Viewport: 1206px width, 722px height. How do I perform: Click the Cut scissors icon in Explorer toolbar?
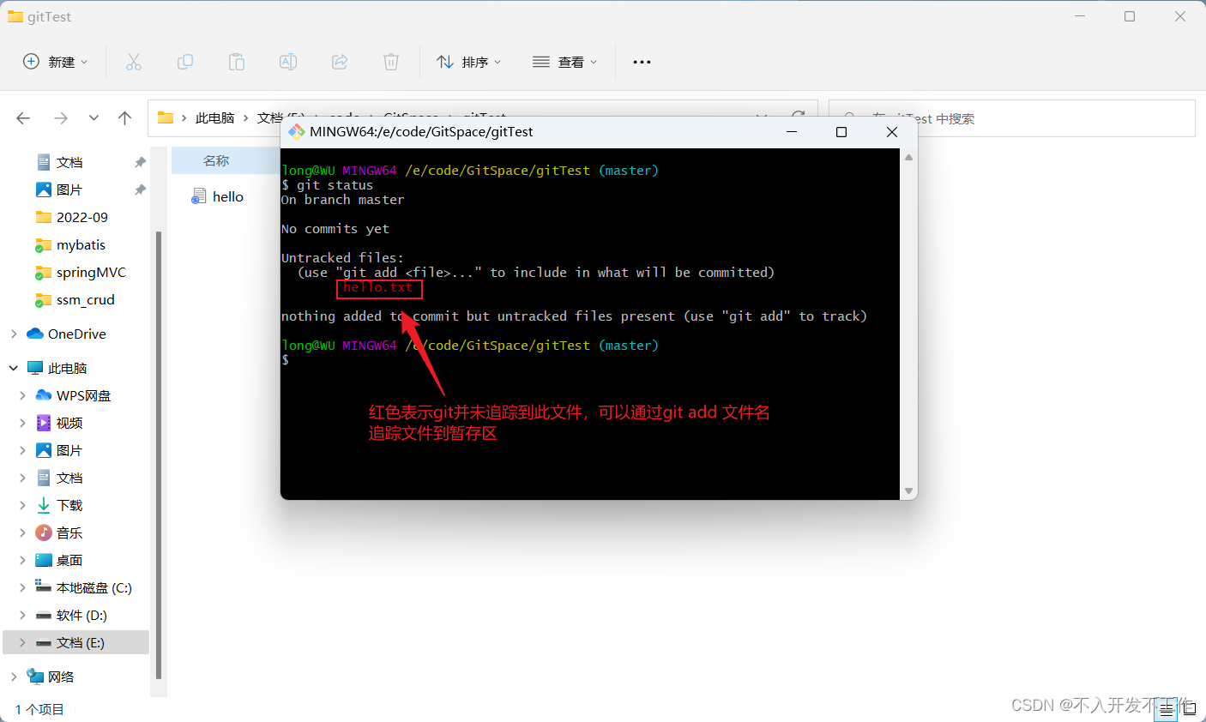(134, 62)
